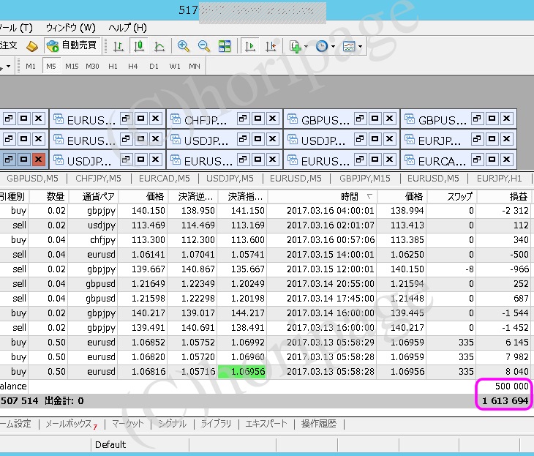Sort by the 数量 column header
This screenshot has height=456, width=534.
50,197
